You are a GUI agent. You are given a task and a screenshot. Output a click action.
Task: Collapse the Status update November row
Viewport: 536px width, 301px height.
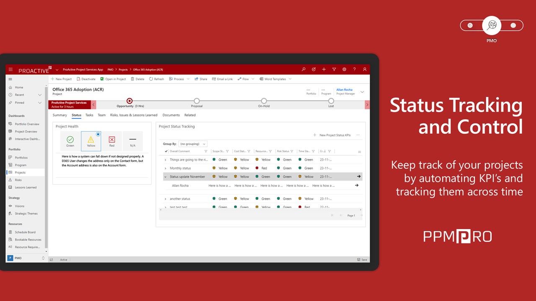[x=165, y=177]
